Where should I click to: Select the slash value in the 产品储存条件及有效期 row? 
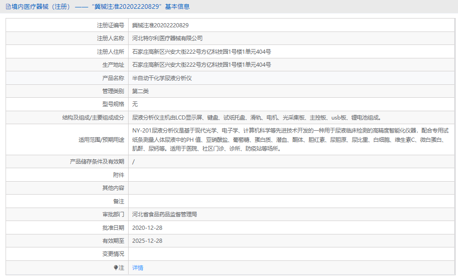(134, 162)
